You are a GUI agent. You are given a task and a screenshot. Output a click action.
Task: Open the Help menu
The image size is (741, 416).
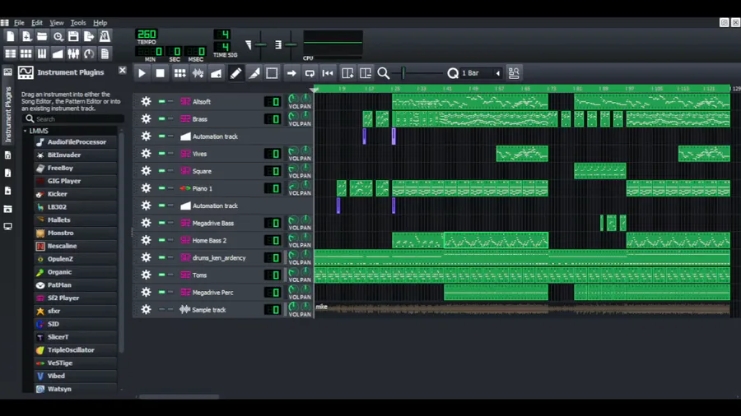click(100, 23)
